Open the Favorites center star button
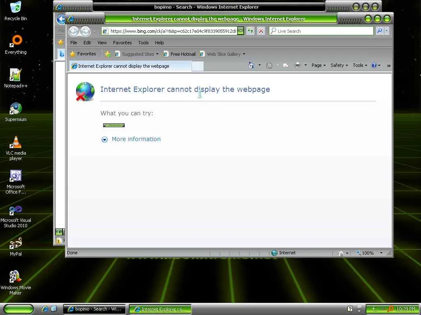421x315 pixels. 83,54
